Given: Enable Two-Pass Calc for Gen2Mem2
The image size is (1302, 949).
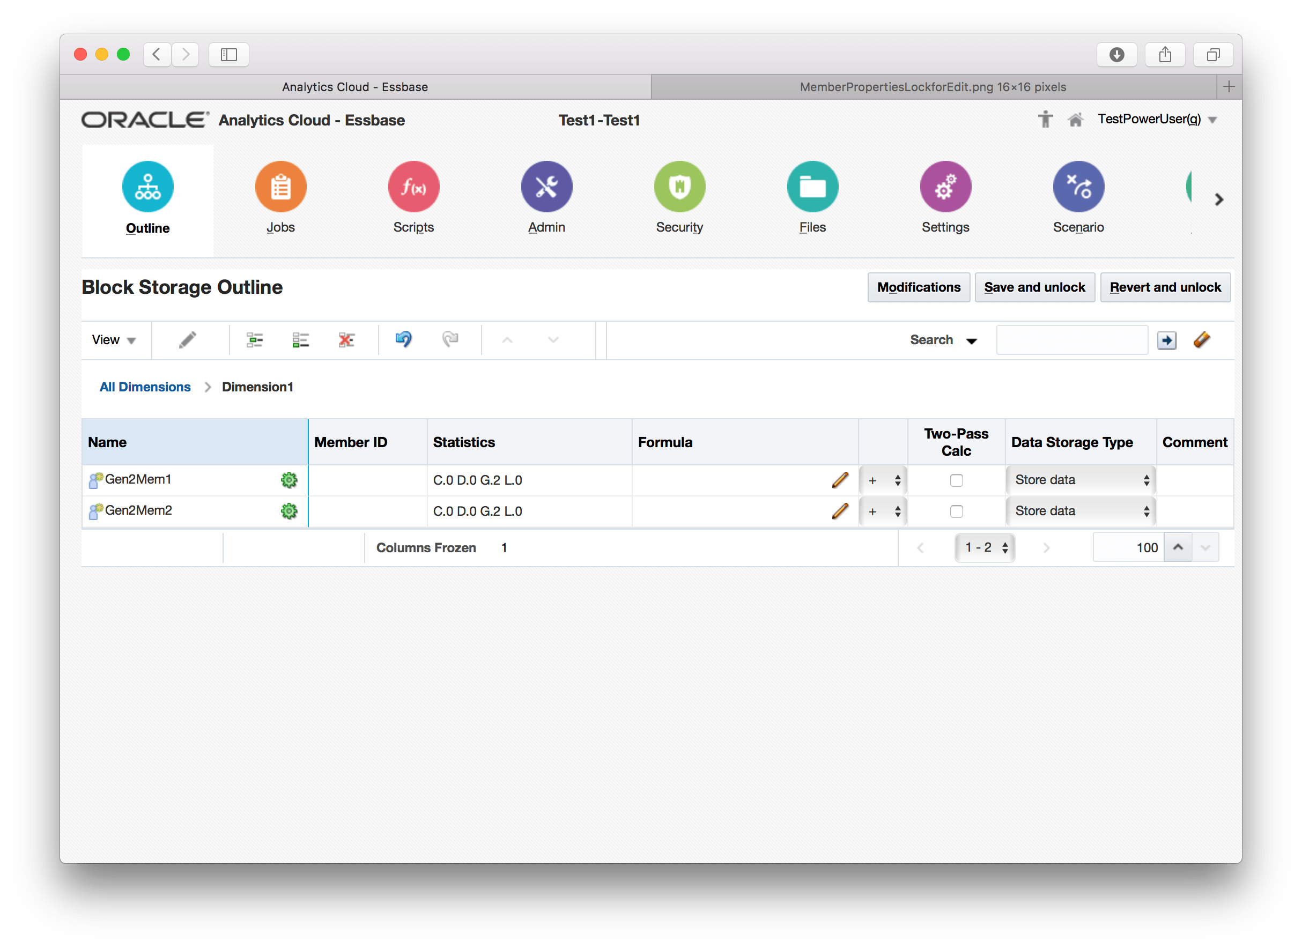Looking at the screenshot, I should (956, 511).
